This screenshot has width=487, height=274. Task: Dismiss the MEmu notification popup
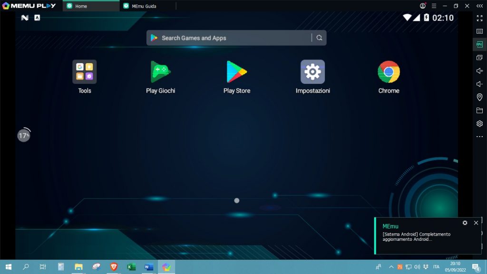click(x=476, y=223)
